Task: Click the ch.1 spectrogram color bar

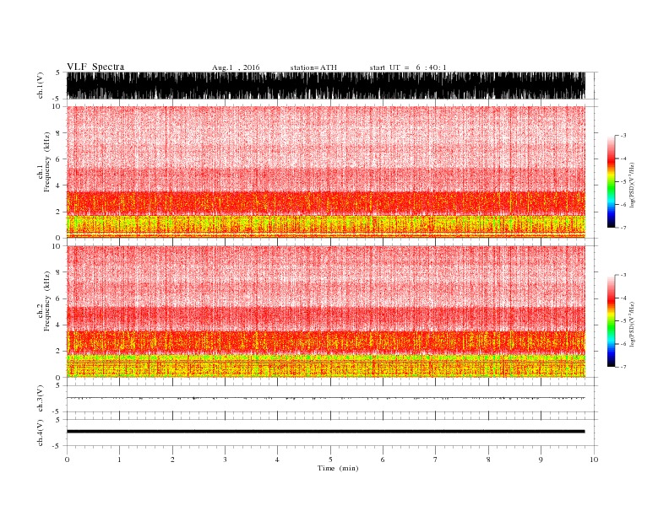Action: click(x=611, y=182)
